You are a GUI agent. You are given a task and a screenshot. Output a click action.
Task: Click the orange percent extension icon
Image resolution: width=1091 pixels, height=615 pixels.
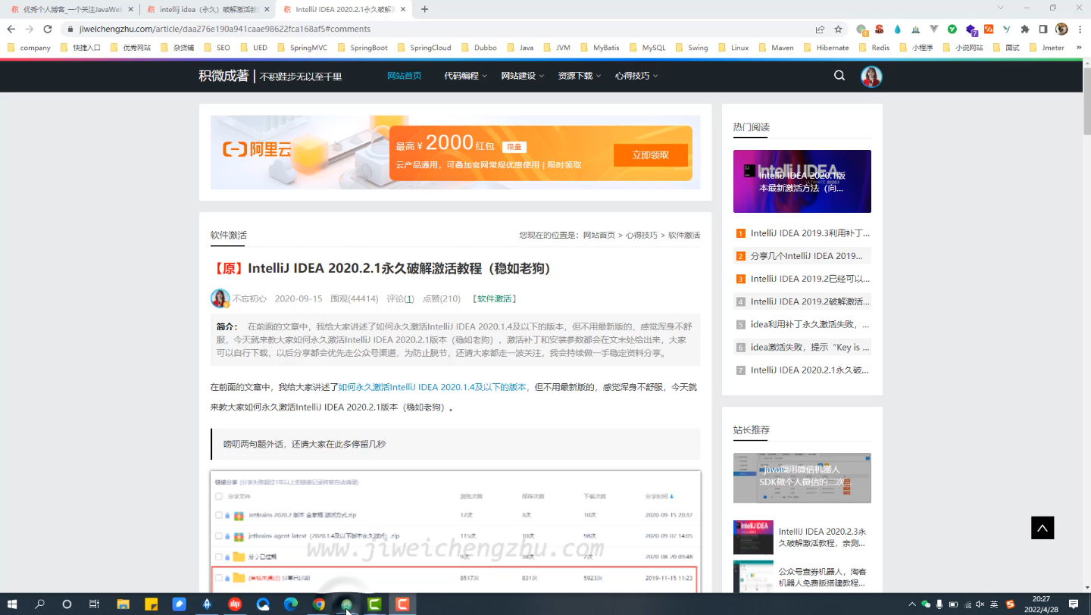989,30
